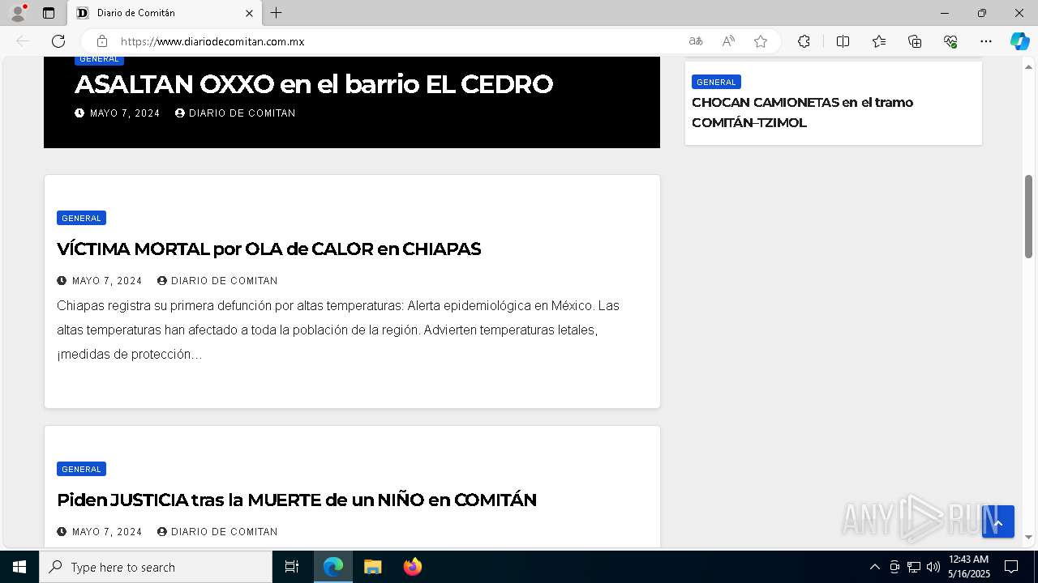View site information lock icon
This screenshot has height=583, width=1038.
pyautogui.click(x=102, y=41)
